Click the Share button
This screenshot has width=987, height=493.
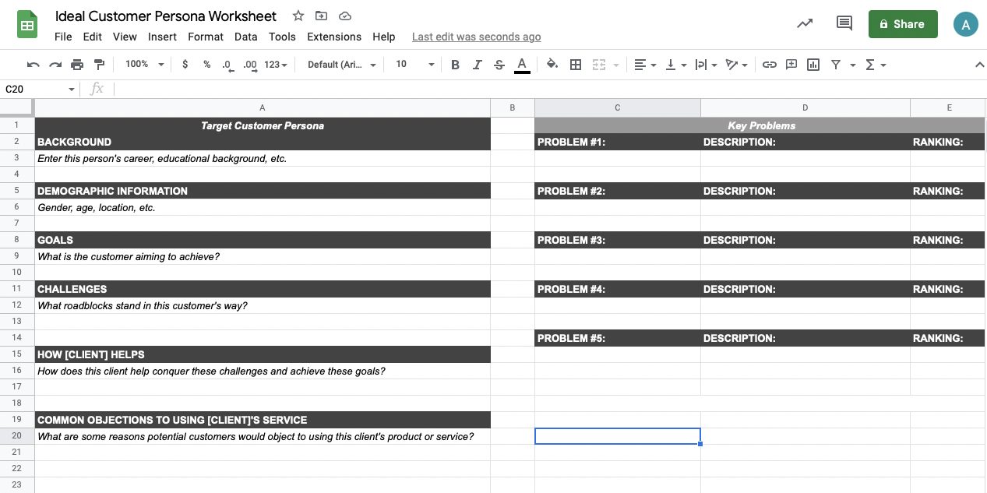pos(902,24)
